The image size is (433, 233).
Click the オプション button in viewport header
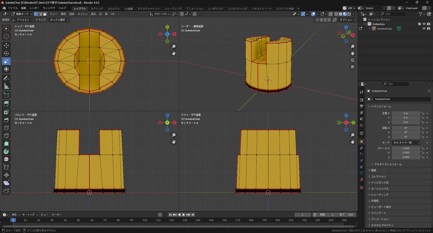tap(347, 20)
